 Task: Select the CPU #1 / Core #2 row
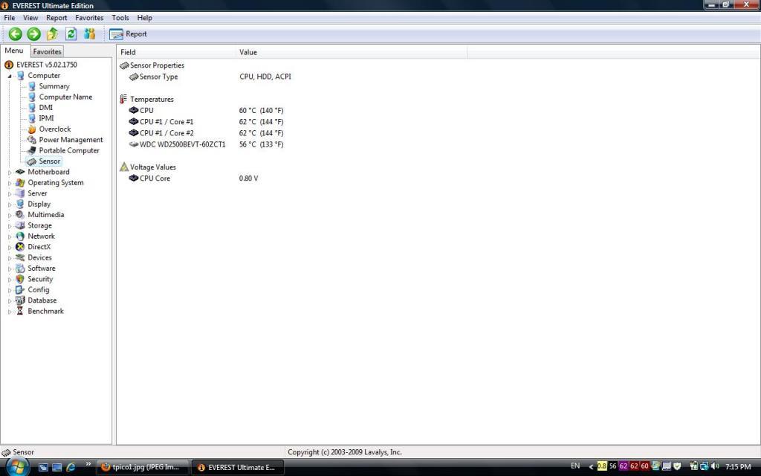pos(207,133)
